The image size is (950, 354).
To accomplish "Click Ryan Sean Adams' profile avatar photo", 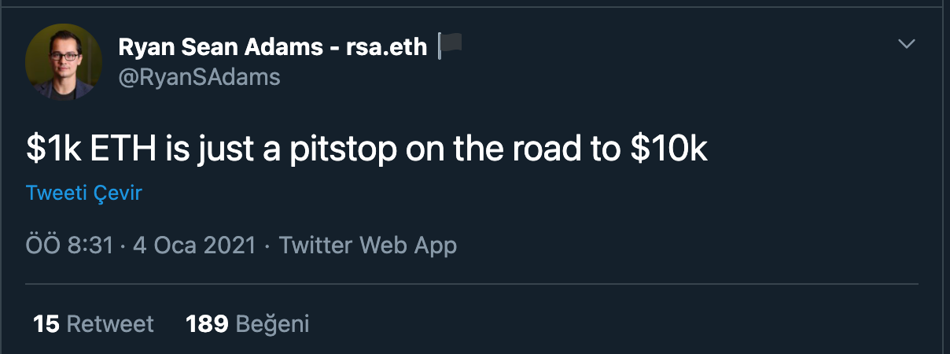I will coord(64,62).
